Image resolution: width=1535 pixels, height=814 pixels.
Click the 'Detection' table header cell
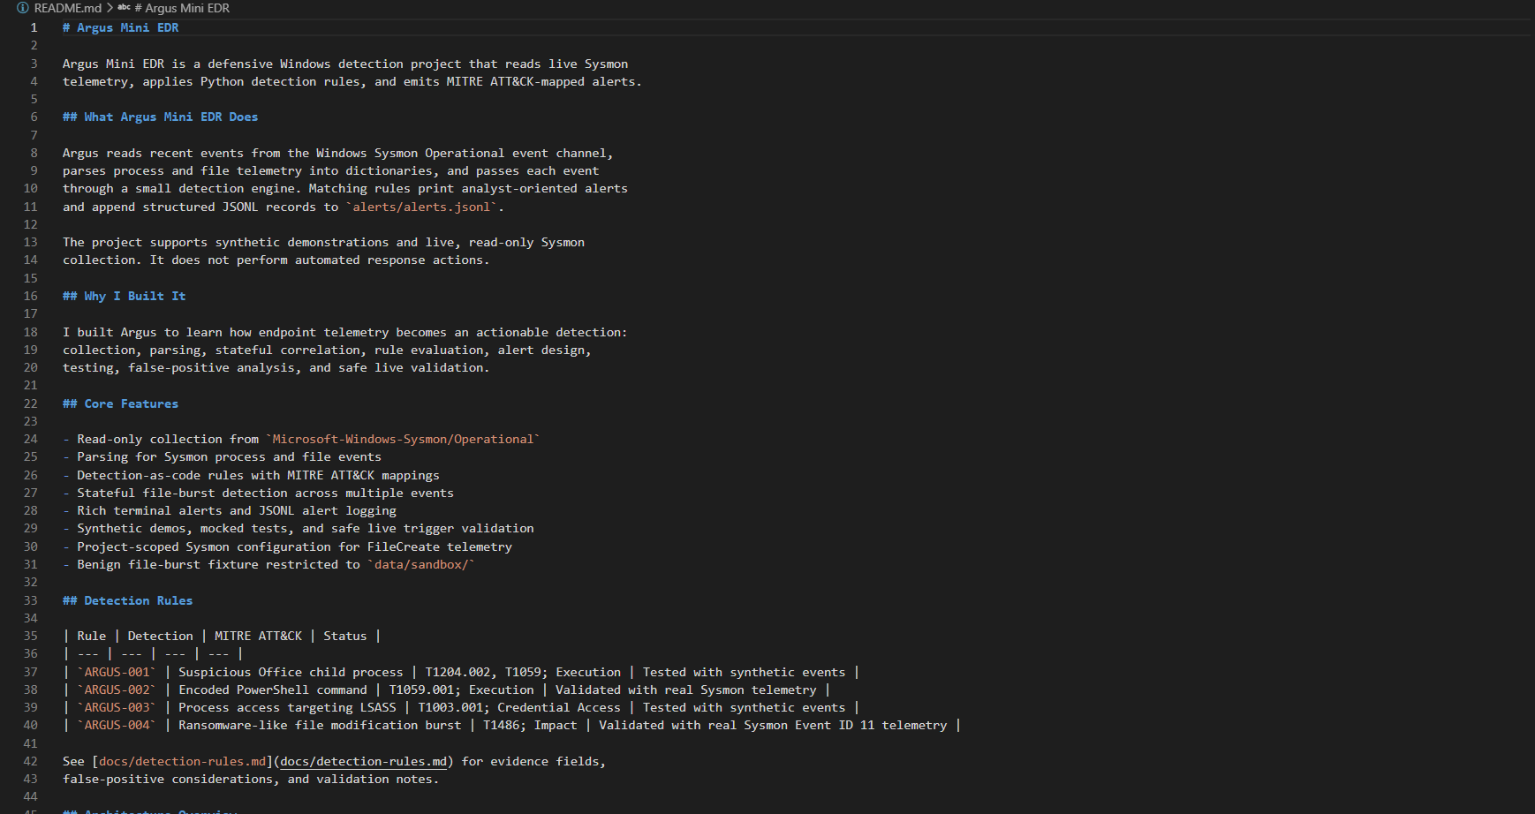click(x=160, y=636)
